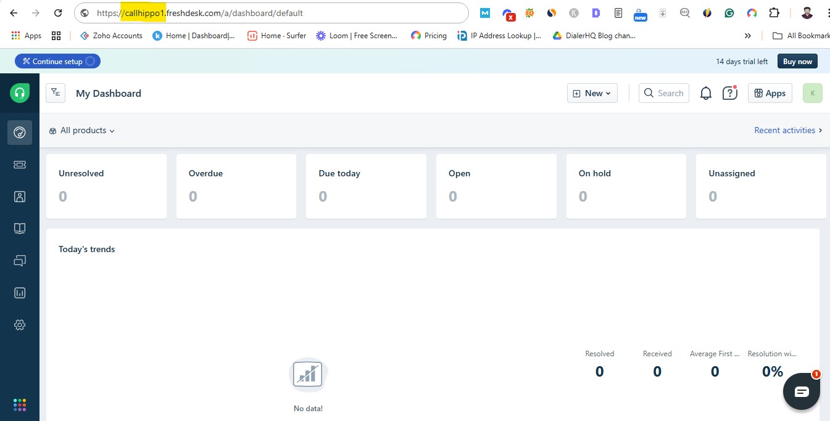Open the Open tickets card
830x421 pixels.
(x=496, y=186)
